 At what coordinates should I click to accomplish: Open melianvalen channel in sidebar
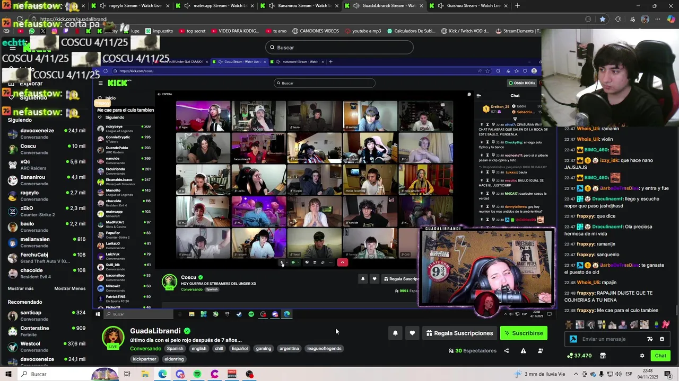(x=47, y=242)
